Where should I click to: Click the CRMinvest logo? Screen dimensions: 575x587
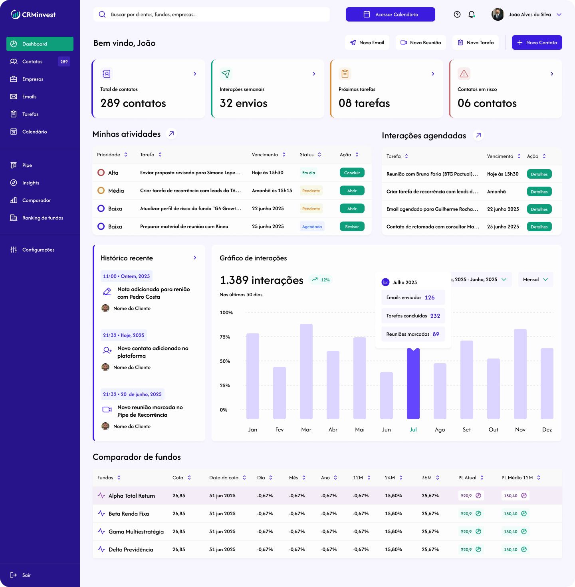pos(33,15)
